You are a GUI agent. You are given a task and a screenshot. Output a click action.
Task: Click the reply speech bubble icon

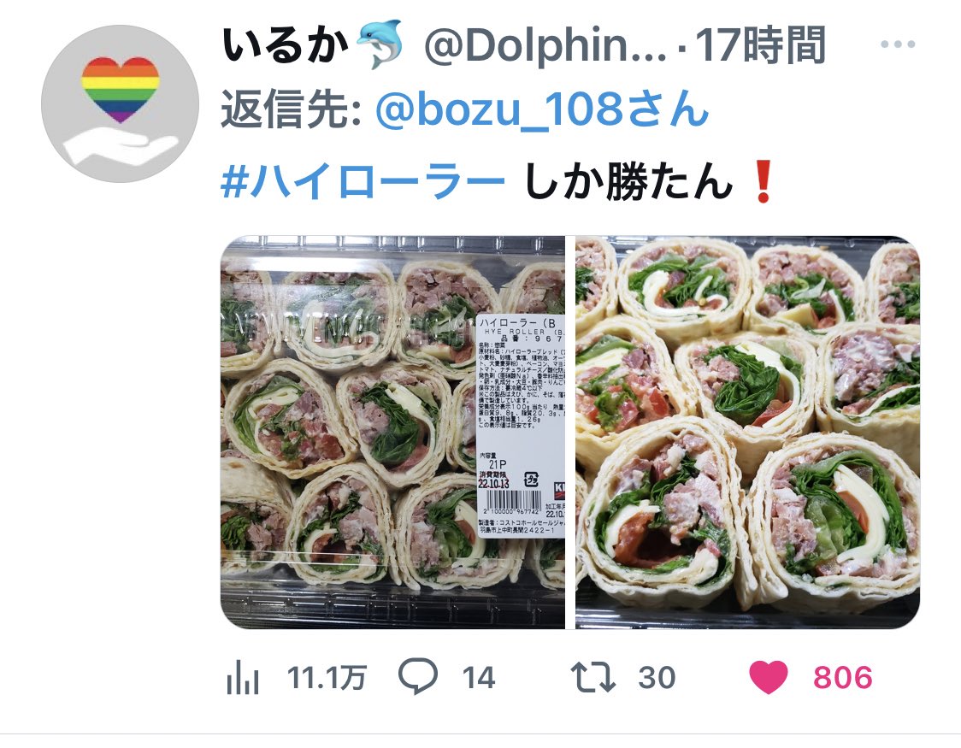point(418,676)
